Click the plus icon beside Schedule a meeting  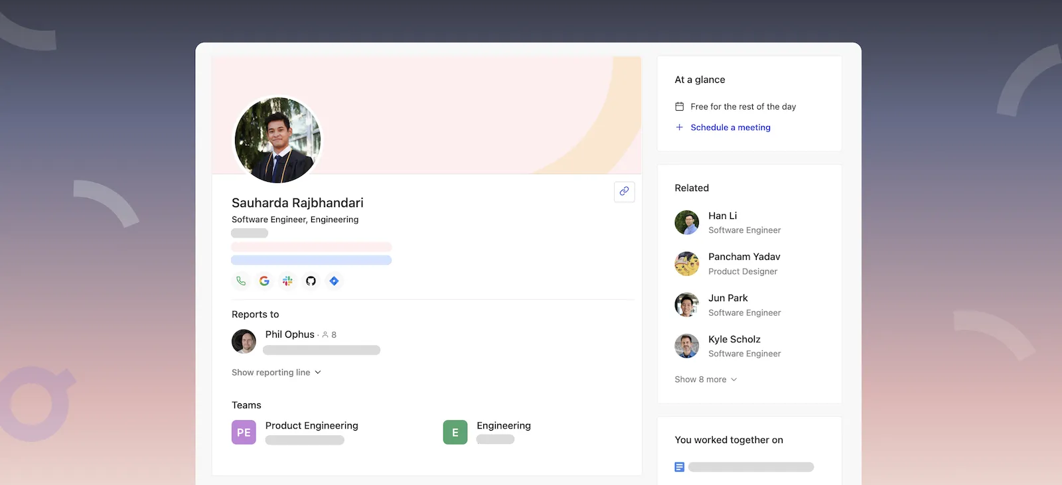coord(680,127)
